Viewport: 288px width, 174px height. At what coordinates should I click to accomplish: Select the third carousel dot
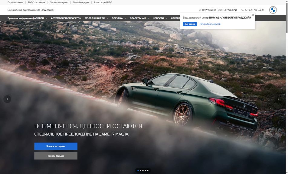pyautogui.click(x=143, y=170)
